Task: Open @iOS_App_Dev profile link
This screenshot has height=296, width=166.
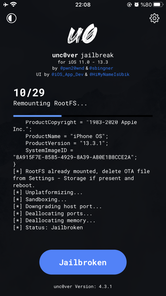Action: point(68,75)
